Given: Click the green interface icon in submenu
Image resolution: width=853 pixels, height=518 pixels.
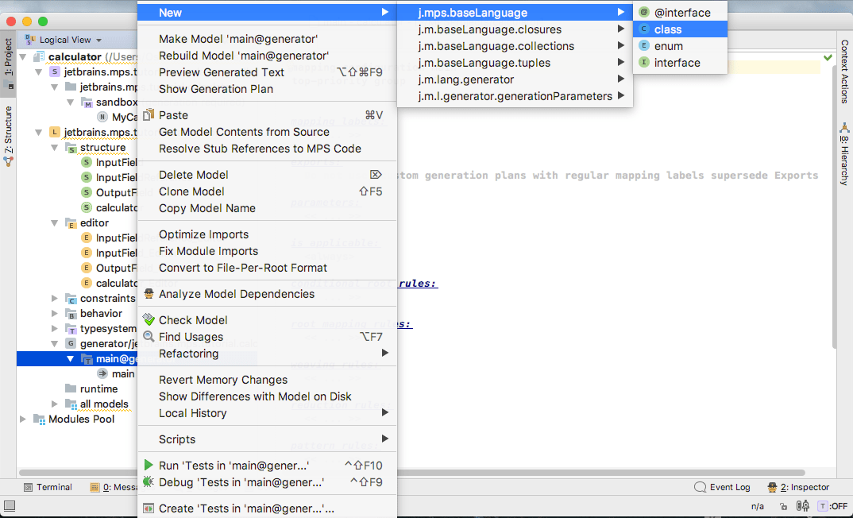Looking at the screenshot, I should click(x=644, y=63).
